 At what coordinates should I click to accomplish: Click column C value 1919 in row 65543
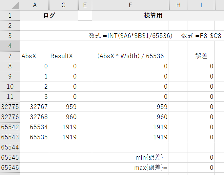tap(64, 137)
